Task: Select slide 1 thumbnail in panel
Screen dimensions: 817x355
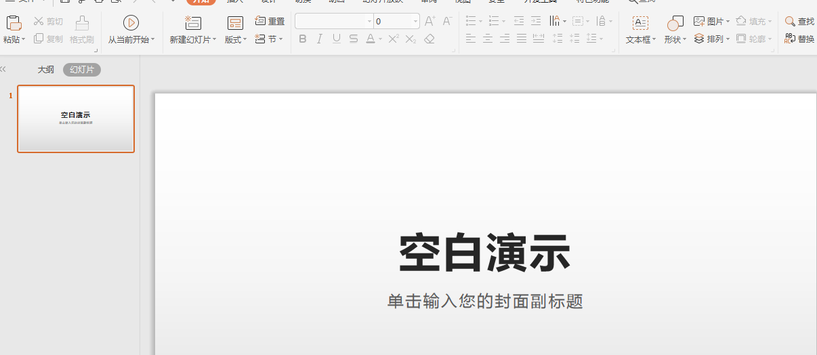Action: point(76,119)
